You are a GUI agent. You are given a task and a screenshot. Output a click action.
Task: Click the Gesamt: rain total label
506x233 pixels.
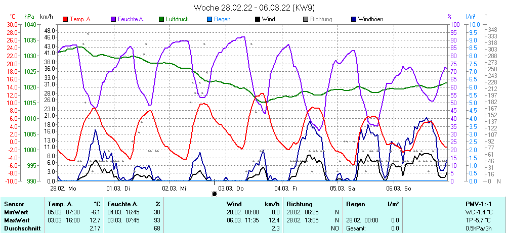tap(355, 228)
